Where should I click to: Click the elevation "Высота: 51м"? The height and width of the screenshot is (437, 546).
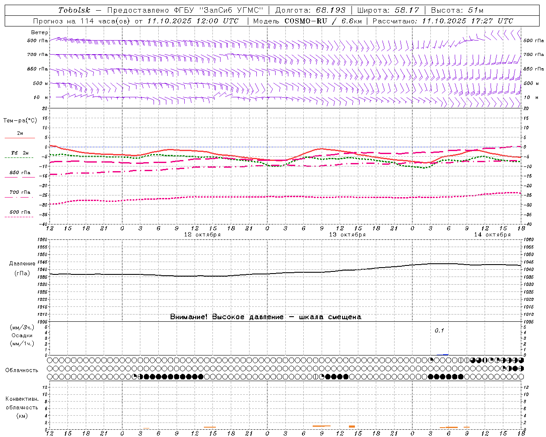(457, 10)
